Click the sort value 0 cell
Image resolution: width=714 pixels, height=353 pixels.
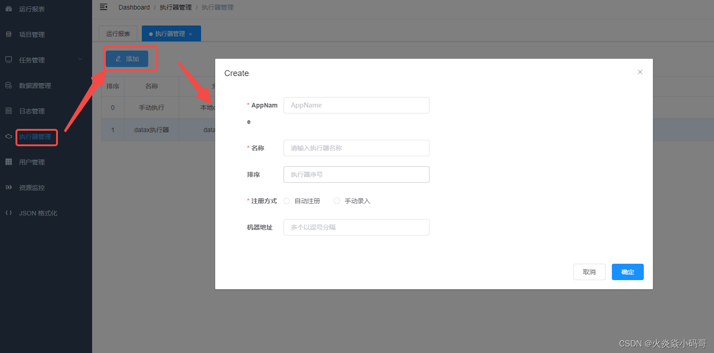(x=113, y=107)
